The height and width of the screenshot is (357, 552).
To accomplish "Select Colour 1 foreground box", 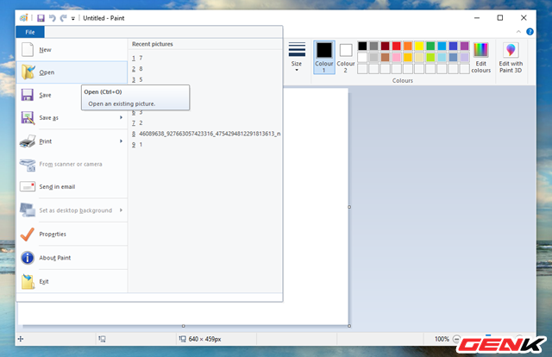I will coord(323,56).
